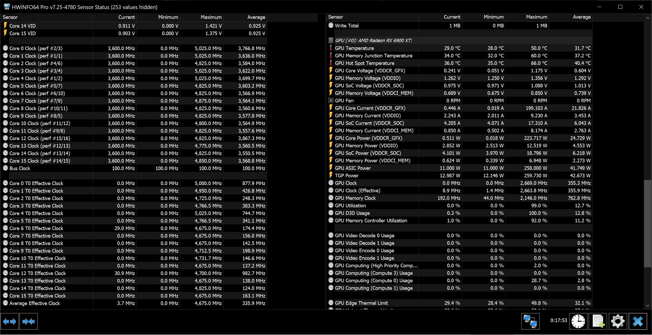
Task: Select GPU Memory Controller Utilization row
Action: (x=459, y=220)
